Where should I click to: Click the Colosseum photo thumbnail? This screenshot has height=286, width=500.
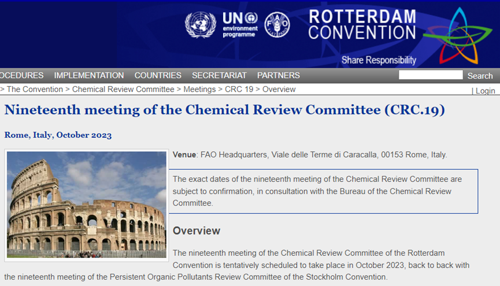(x=86, y=205)
